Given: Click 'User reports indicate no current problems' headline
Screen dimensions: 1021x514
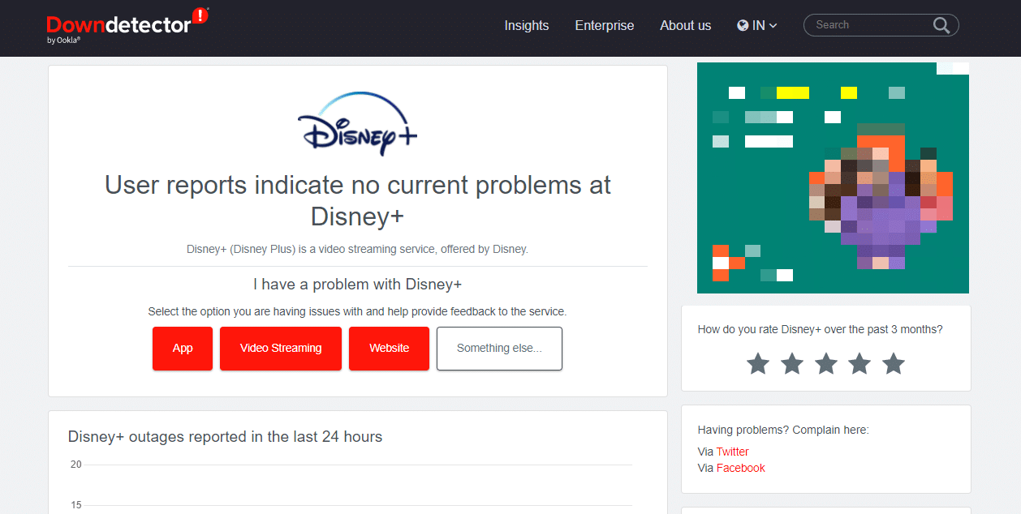Looking at the screenshot, I should [x=357, y=200].
